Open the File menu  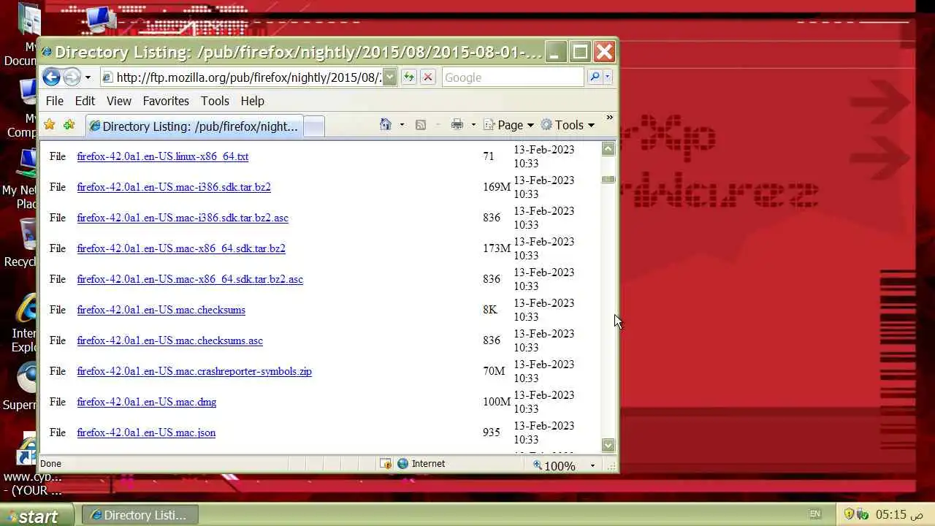coord(55,101)
